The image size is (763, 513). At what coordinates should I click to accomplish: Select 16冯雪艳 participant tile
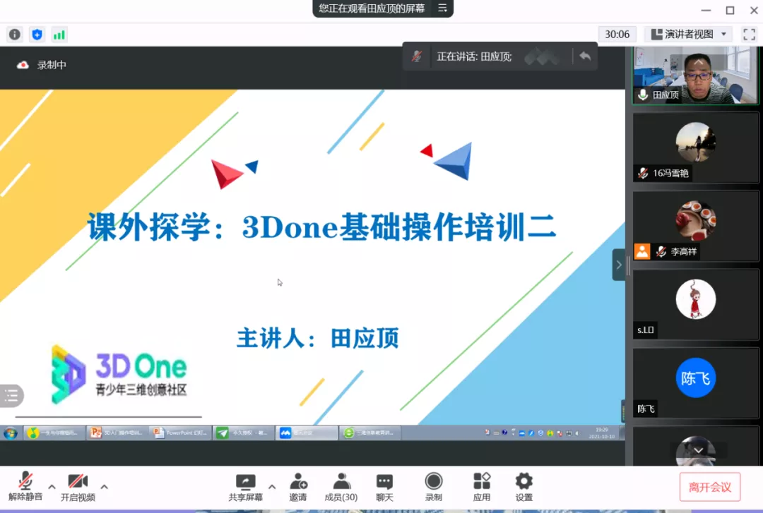click(x=695, y=147)
